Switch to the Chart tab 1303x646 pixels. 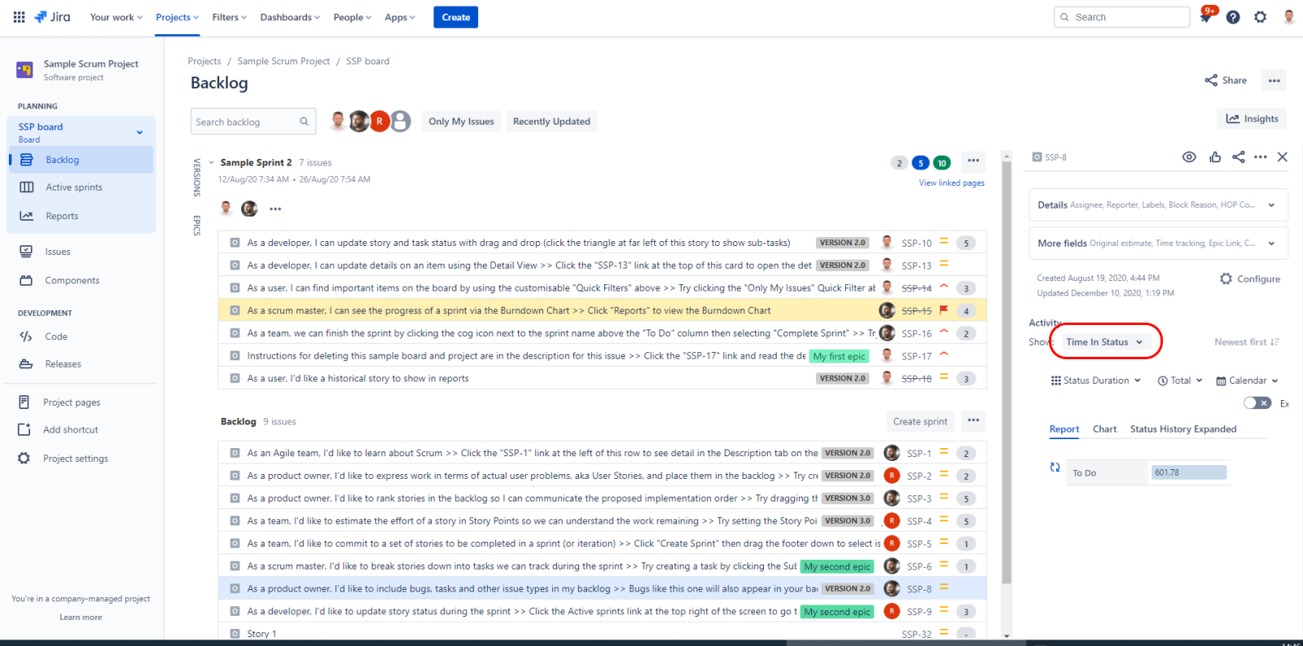pyautogui.click(x=1104, y=429)
